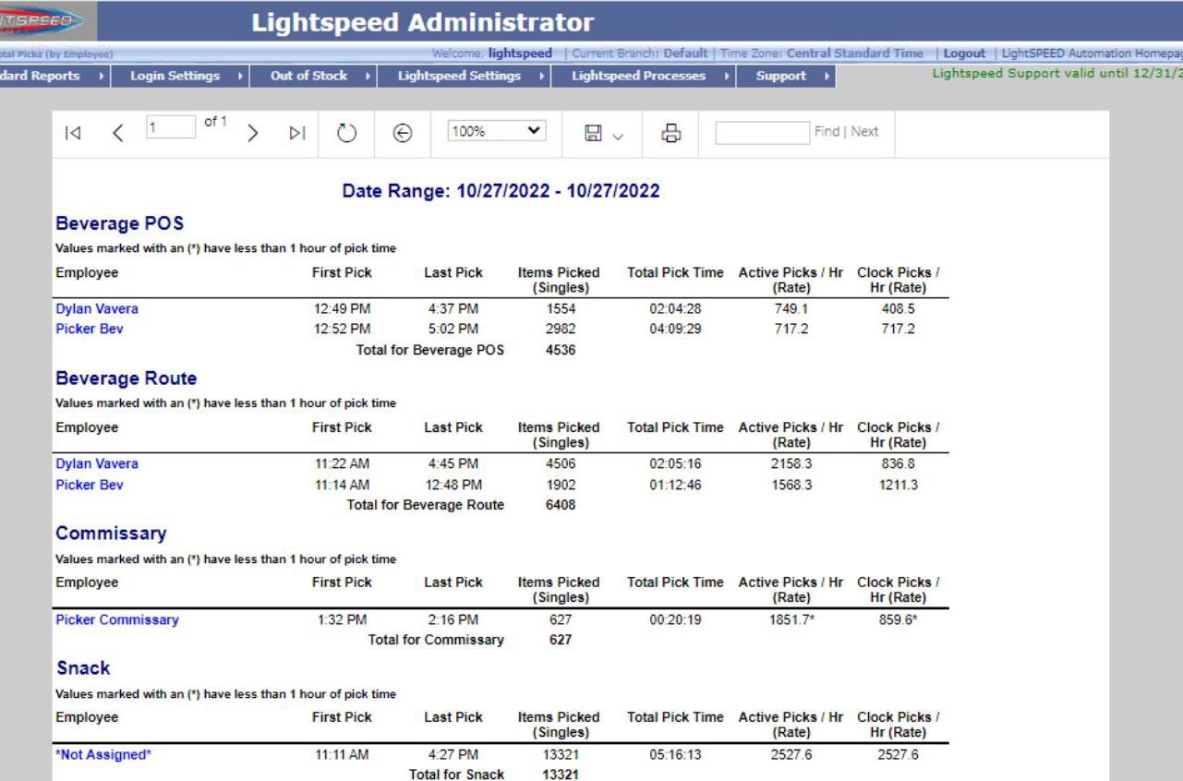Click Total for Beverage POS value 4536
Image resolution: width=1183 pixels, height=781 pixels.
(x=561, y=350)
